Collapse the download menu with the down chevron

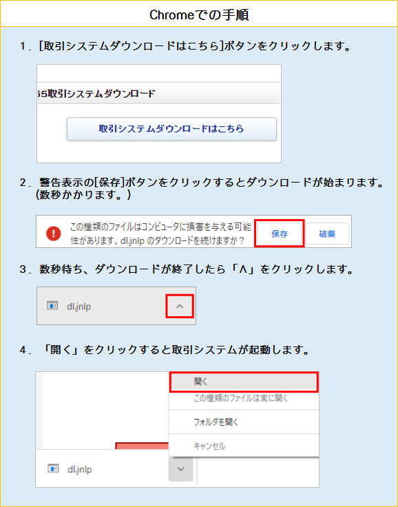(180, 468)
